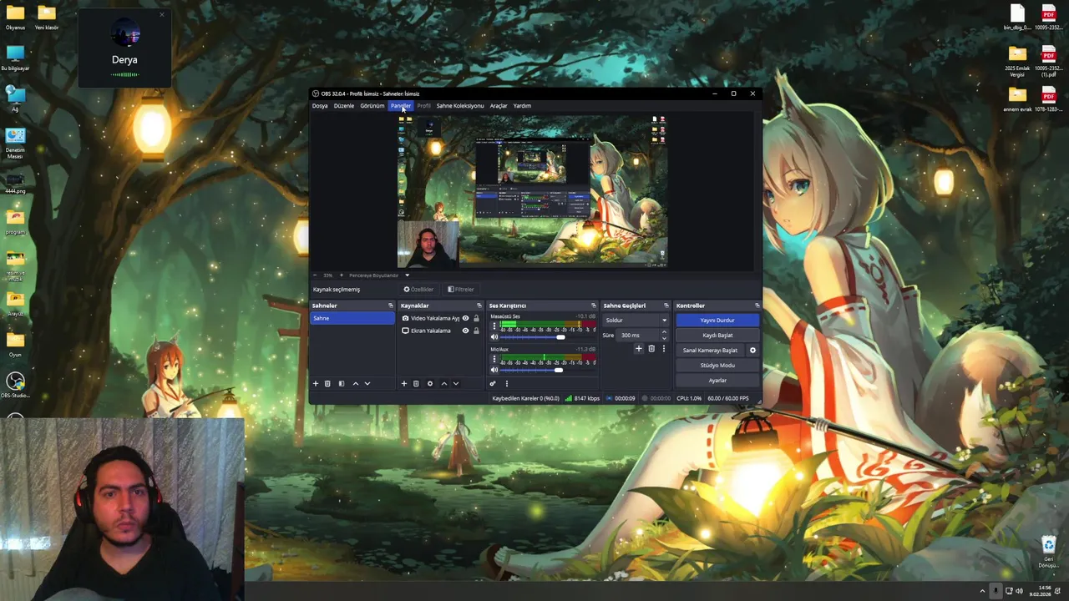Open the Soldur transition dropdown

[x=636, y=321]
